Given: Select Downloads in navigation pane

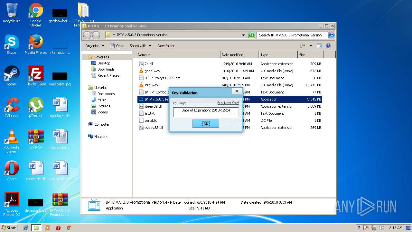Looking at the screenshot, I should (106, 69).
